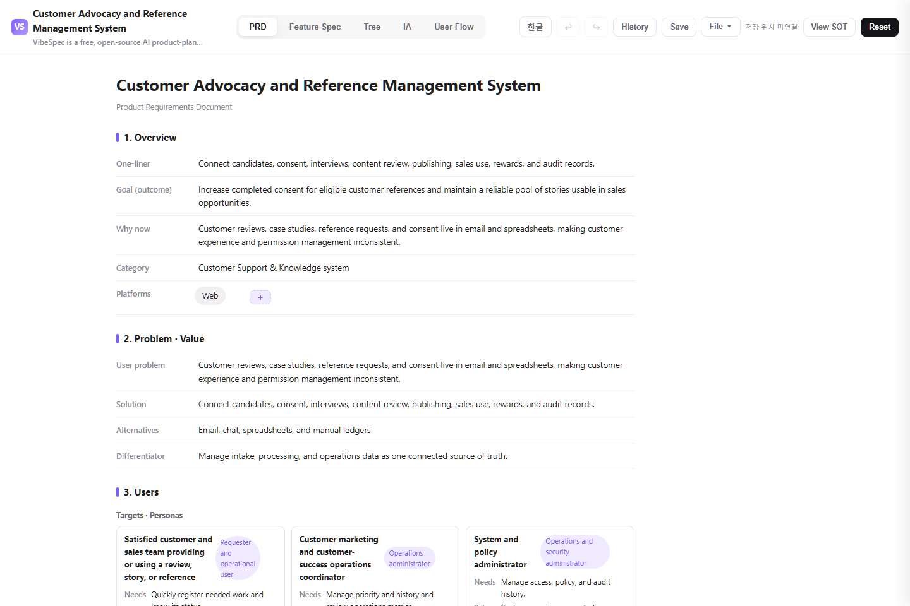Click the 'Customer marketing' coordinator persona title
Screen dimensions: 910x606
(x=339, y=559)
